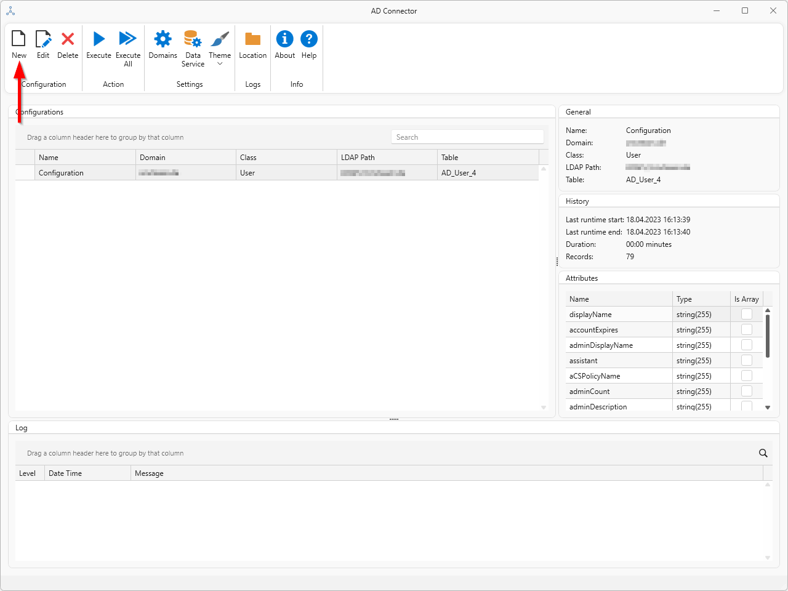
Task: Click the AD Connector app icon
Action: pos(10,11)
